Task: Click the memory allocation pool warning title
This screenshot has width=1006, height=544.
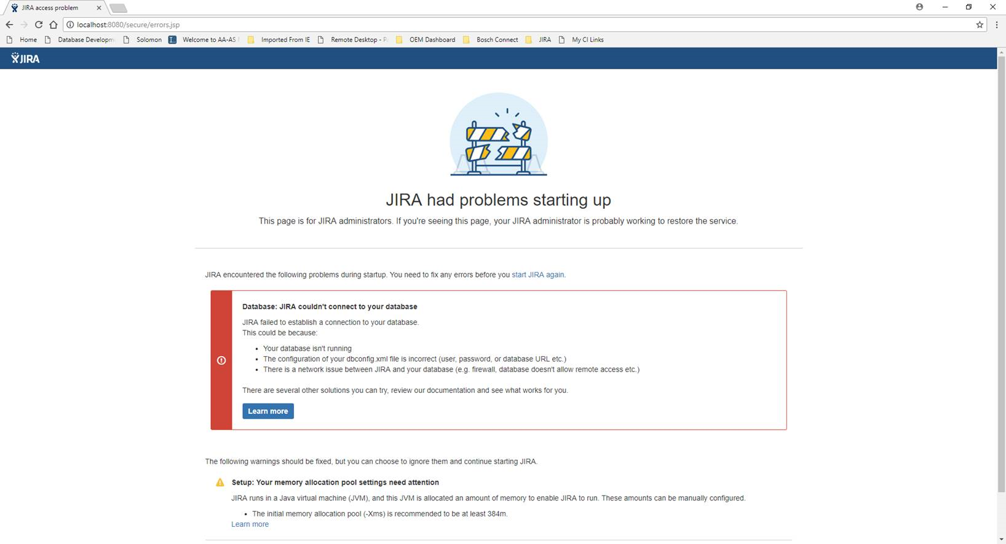Action: (335, 483)
